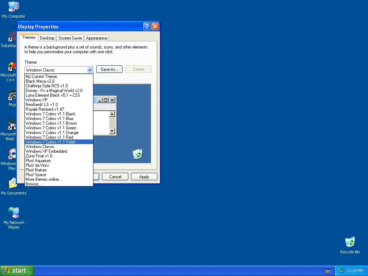Choose Plus! da Vinci theme
The image size is (368, 276).
pos(59,165)
